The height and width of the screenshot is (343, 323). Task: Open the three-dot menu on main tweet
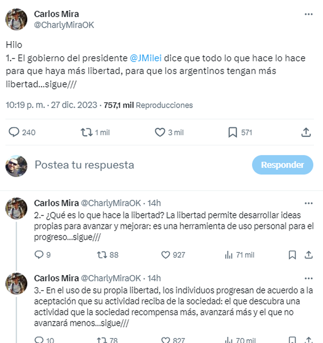(x=309, y=14)
